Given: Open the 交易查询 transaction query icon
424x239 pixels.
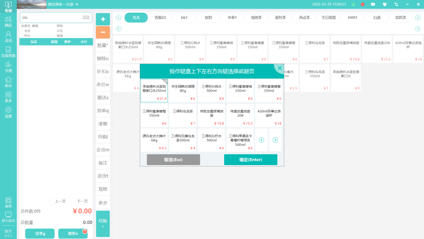Looking at the screenshot, I should pyautogui.click(x=8, y=52).
